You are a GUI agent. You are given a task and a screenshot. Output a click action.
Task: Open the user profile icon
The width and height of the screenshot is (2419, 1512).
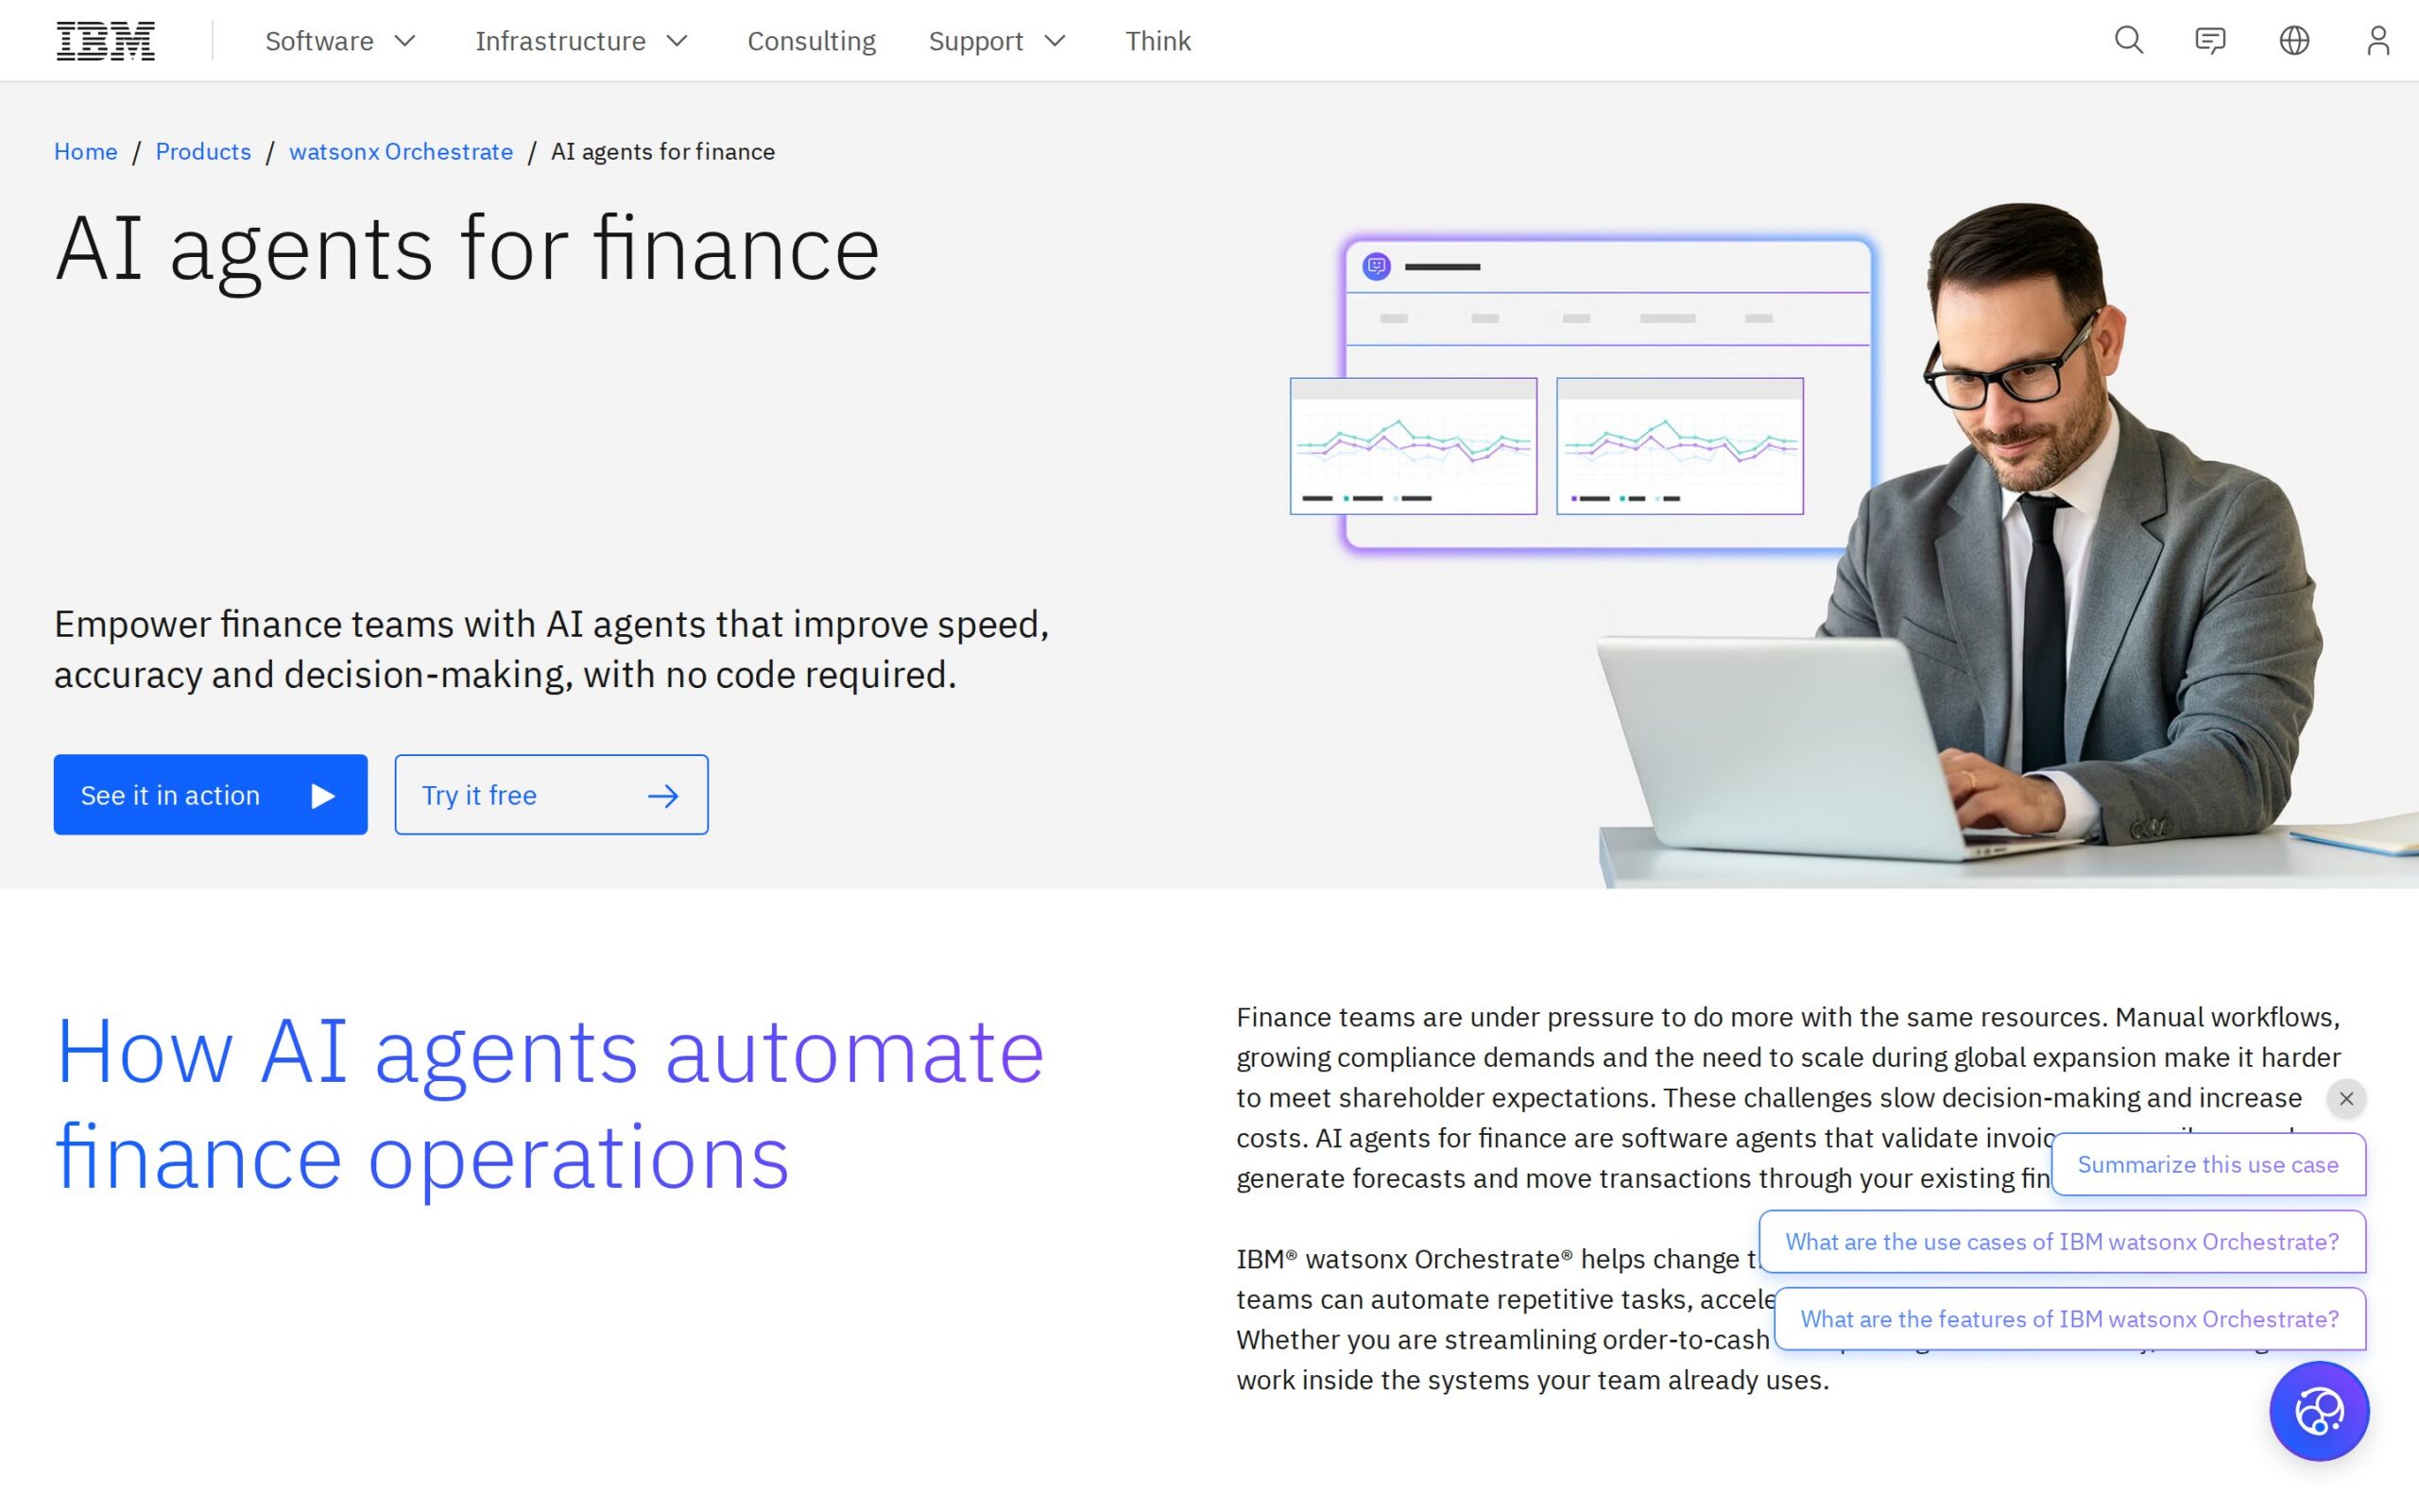click(2378, 41)
